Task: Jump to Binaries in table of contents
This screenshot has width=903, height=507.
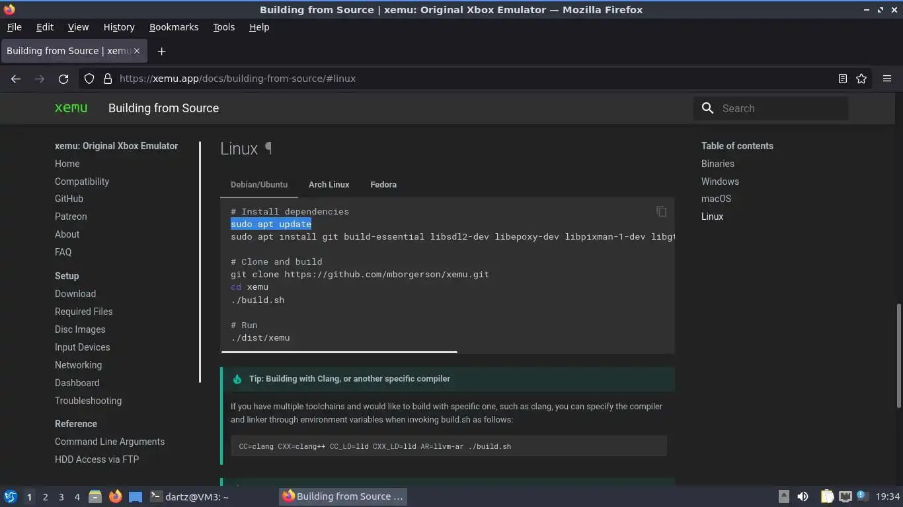Action: [718, 164]
